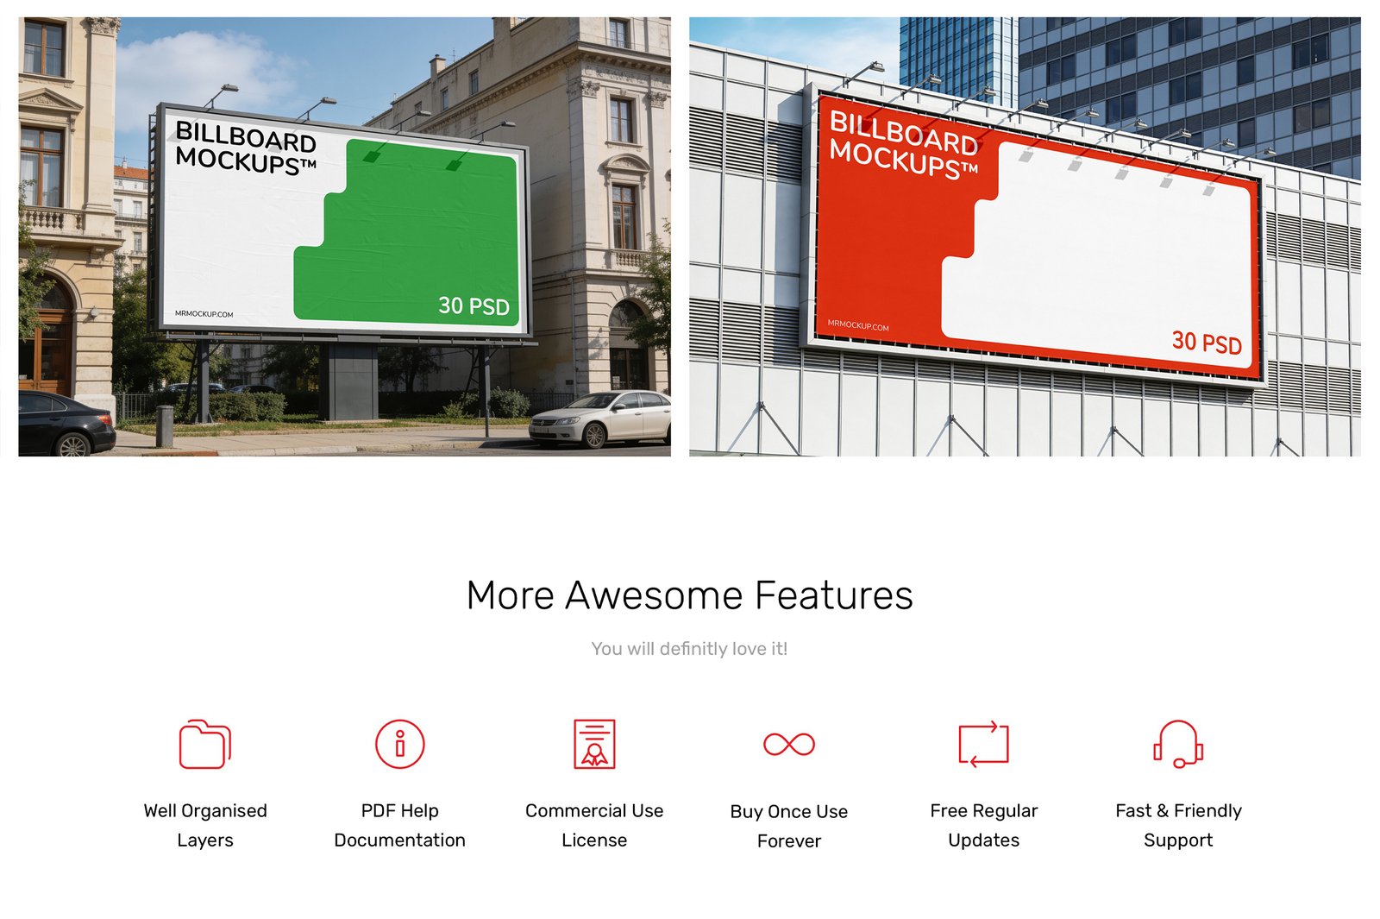
Task: Click the Fast & Friendly Support label
Action: (1178, 825)
